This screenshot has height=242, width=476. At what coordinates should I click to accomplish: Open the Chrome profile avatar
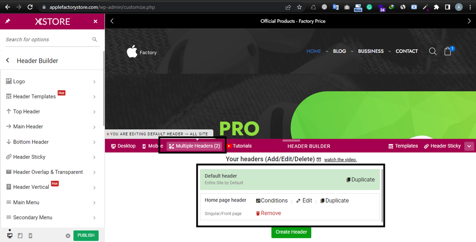[x=459, y=7]
